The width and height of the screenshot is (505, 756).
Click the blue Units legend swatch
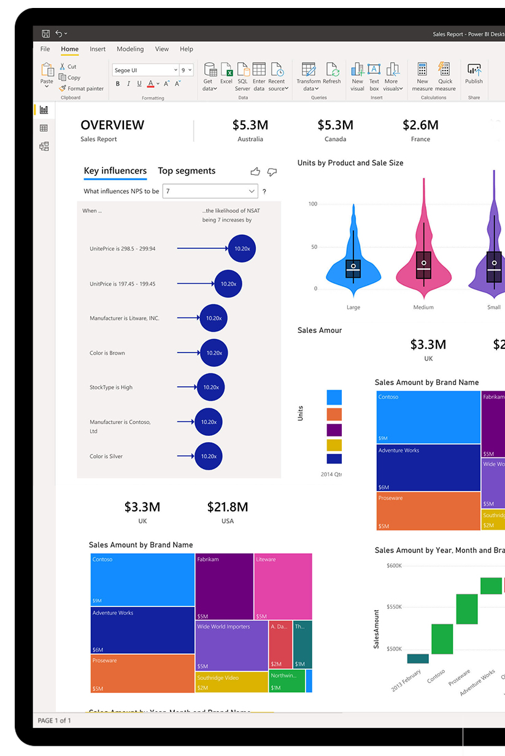tap(334, 397)
